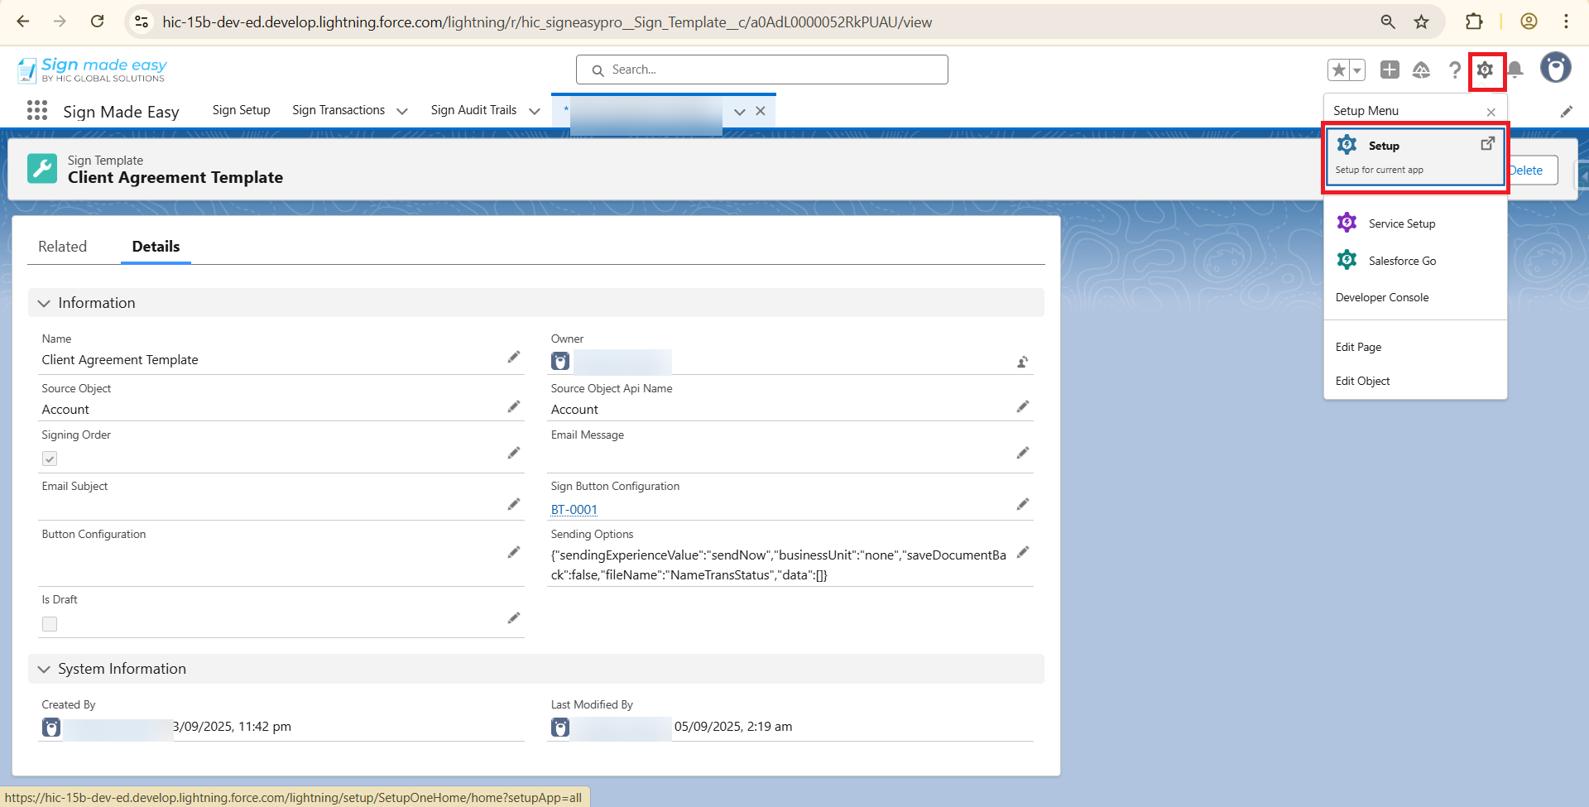Image resolution: width=1589 pixels, height=807 pixels.
Task: Expand the Sign Transactions dropdown chevron
Action: point(402,111)
